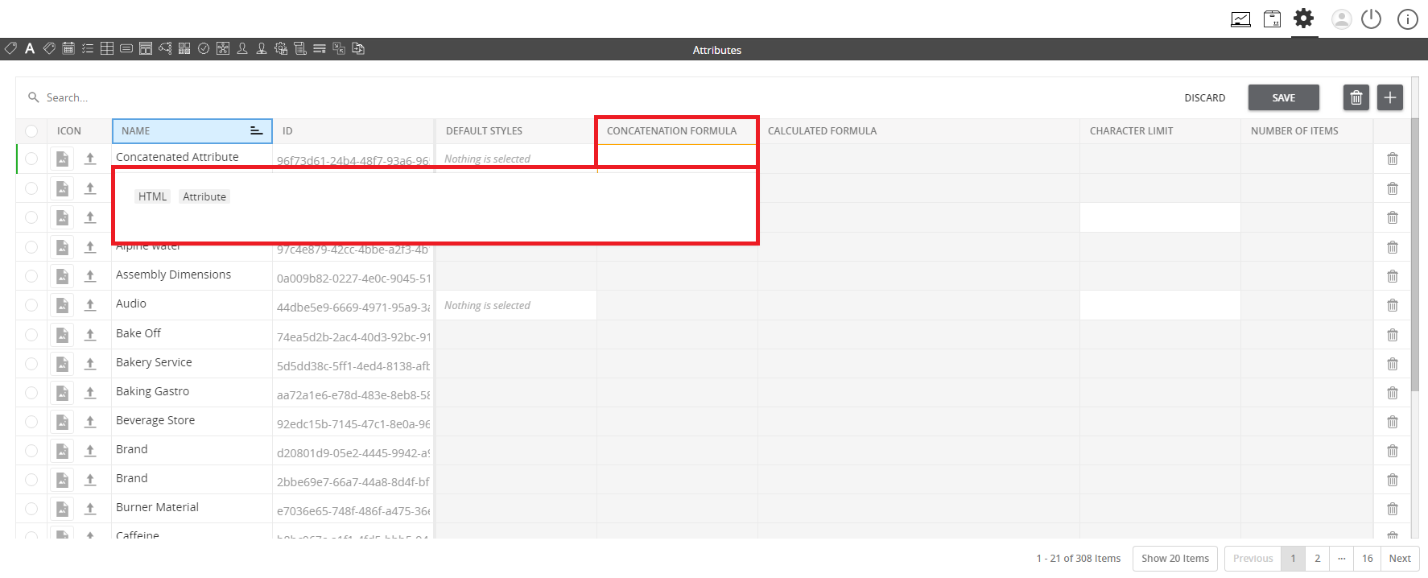Open the gear with window settings icon

click(x=281, y=48)
